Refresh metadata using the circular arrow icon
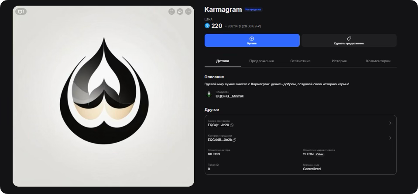This screenshot has height=194, width=418. (x=171, y=12)
